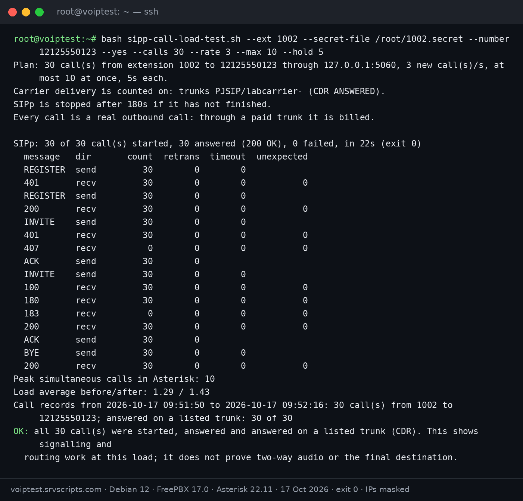This screenshot has height=501, width=523.
Task: Select the "100" message row label
Action: pyautogui.click(x=31, y=287)
